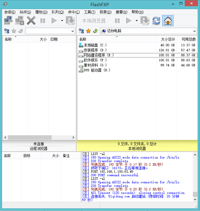This screenshot has width=200, height=211.
Task: Click the orange bookmark star in local pane
Action: pos(88,31)
